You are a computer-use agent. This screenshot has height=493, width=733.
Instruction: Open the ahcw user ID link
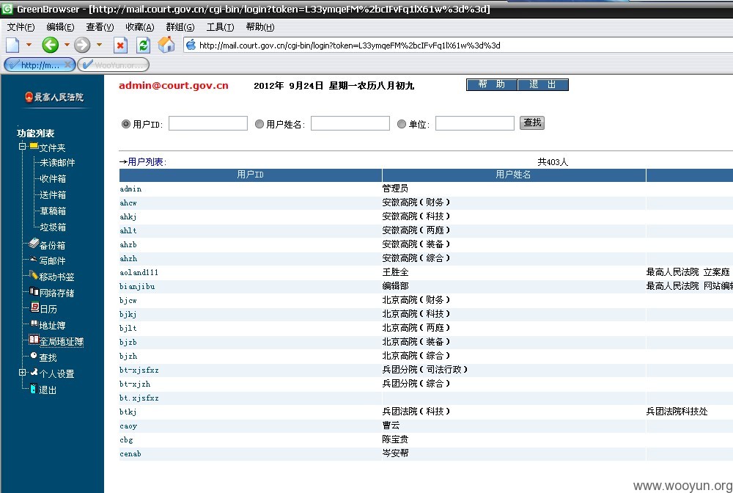click(128, 203)
